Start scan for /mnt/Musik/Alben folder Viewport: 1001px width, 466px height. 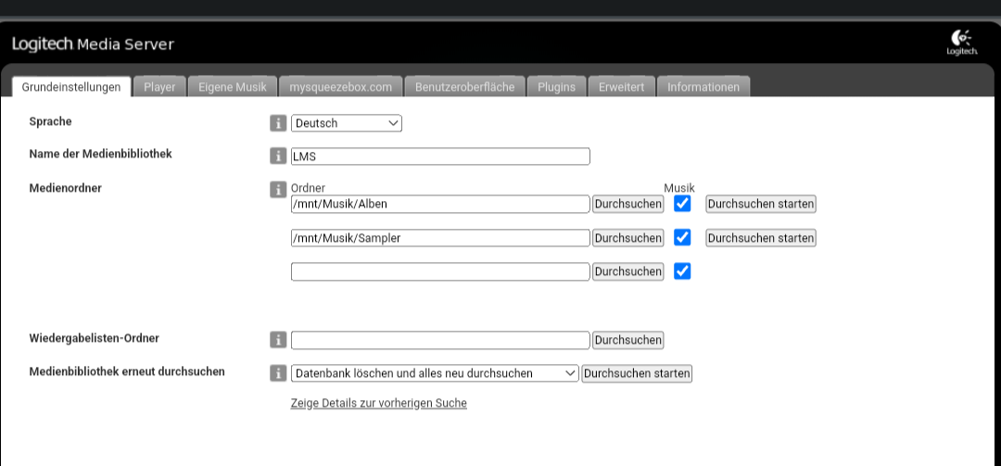[x=761, y=204]
